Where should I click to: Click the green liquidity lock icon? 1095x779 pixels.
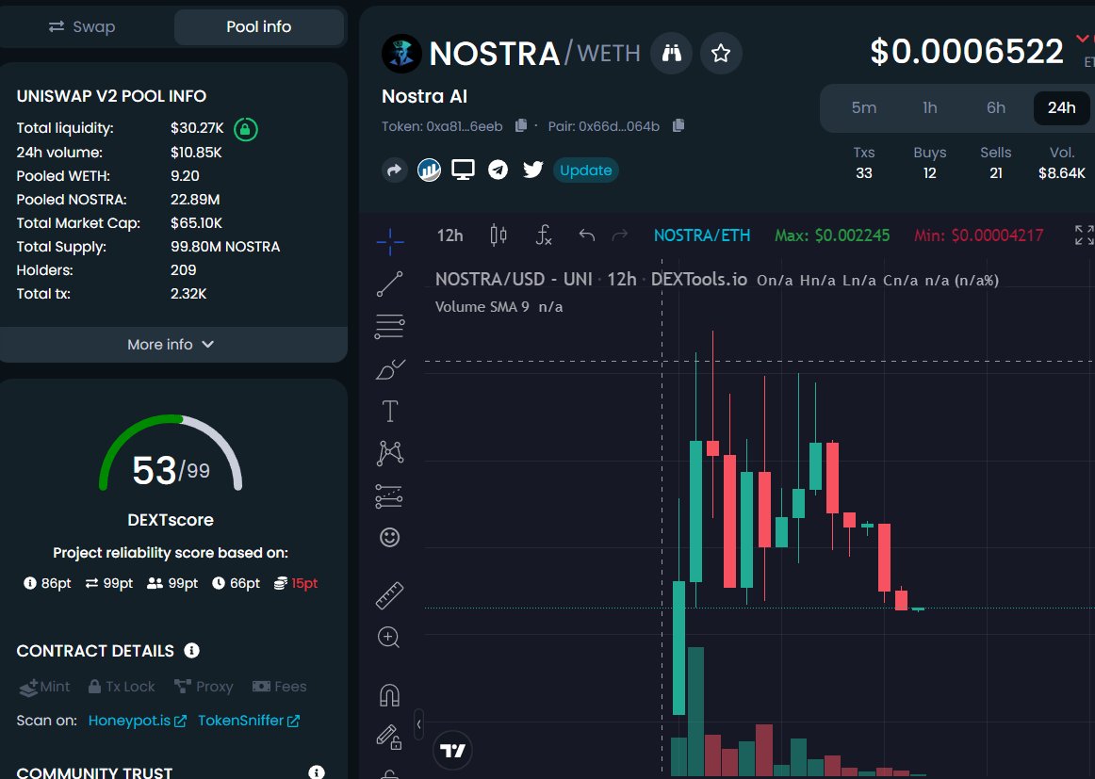click(246, 128)
